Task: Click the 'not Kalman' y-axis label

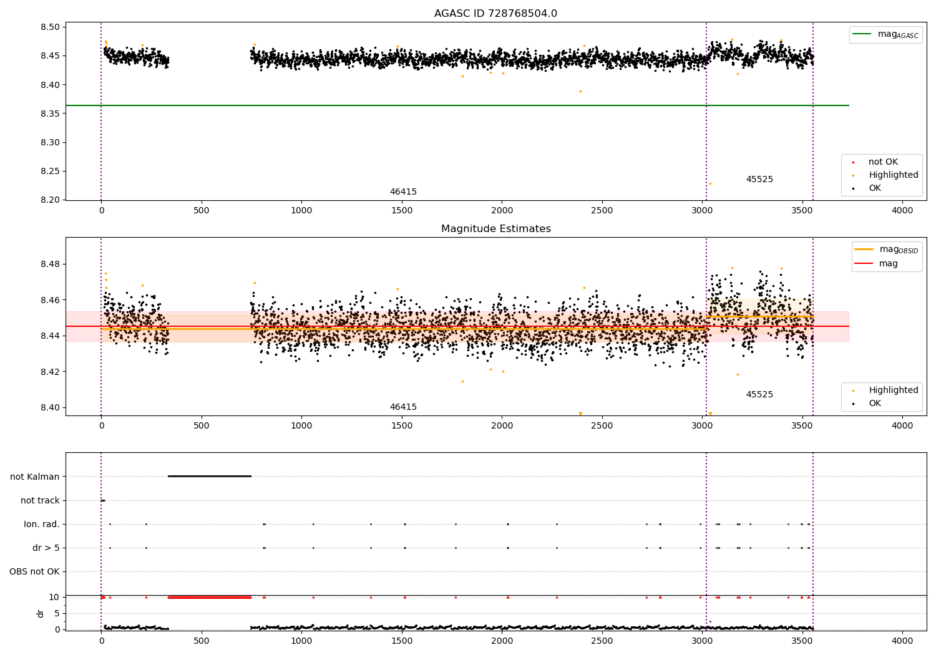Action: (35, 477)
